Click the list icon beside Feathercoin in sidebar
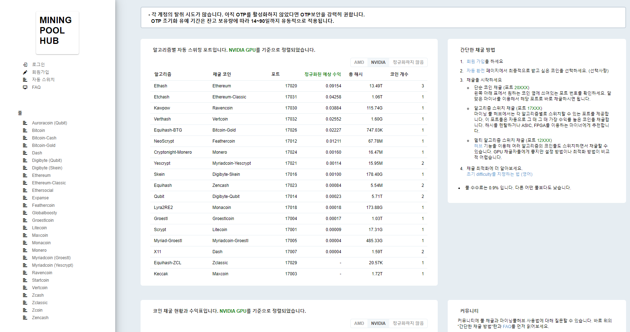This screenshot has height=332, width=630. (x=25, y=205)
